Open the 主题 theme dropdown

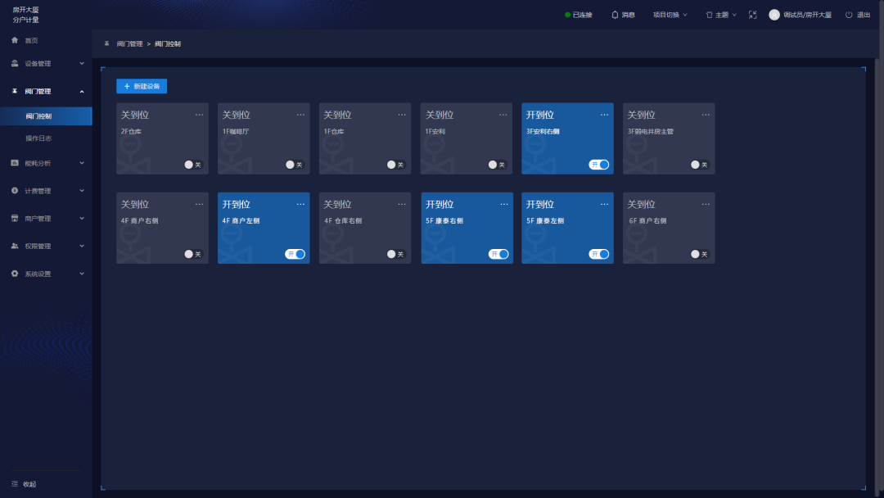pos(721,15)
